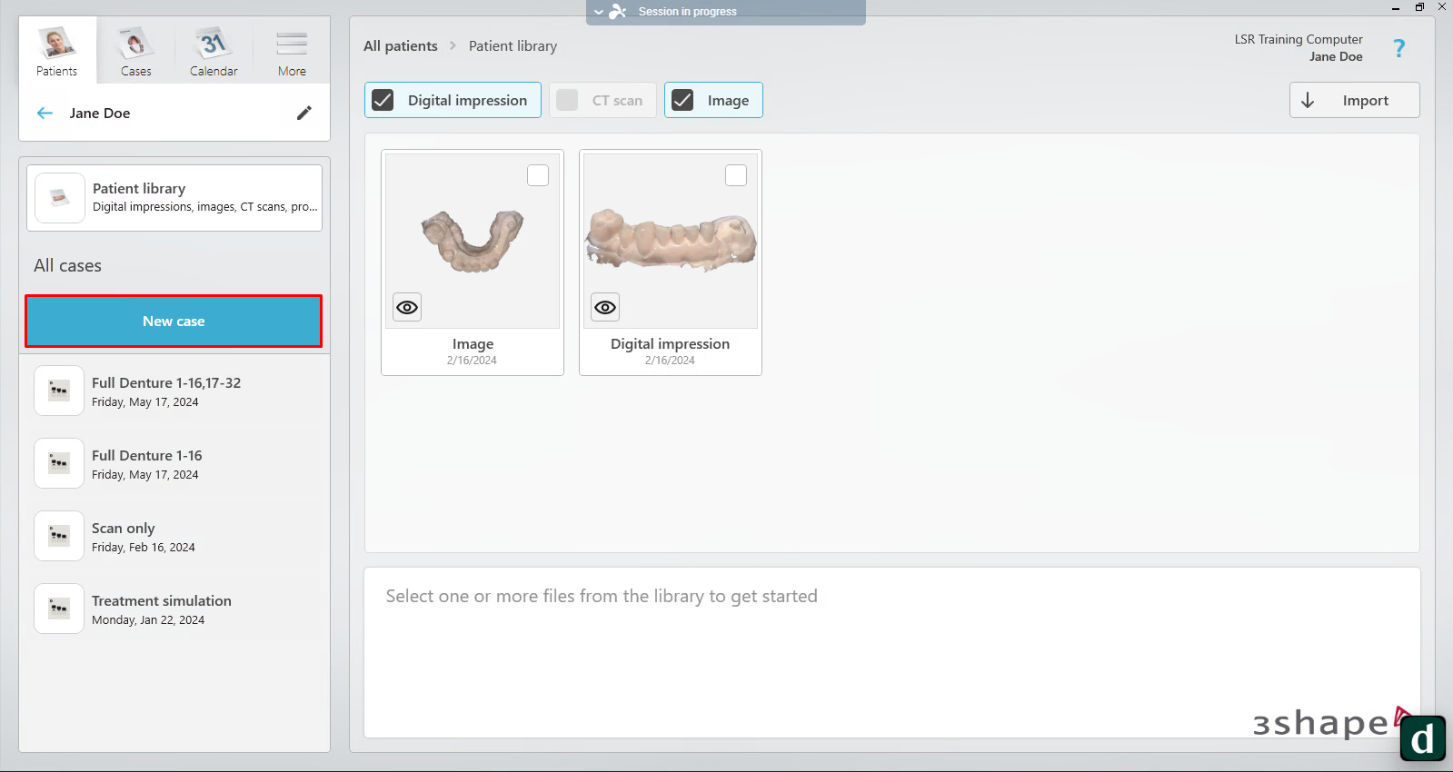Click the Import button
This screenshot has width=1453, height=772.
[1354, 100]
